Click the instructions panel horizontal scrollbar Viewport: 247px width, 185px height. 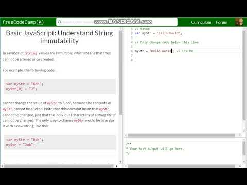[59, 166]
